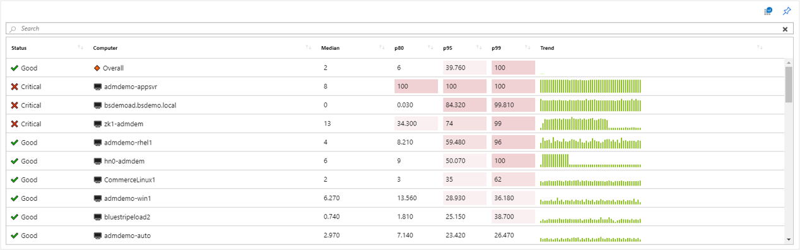Select the CommerceLinux1 computer name
The height and width of the screenshot is (250, 800).
point(130,180)
